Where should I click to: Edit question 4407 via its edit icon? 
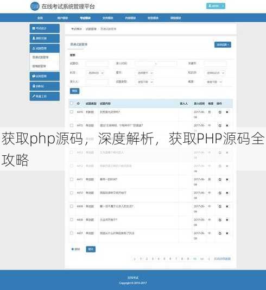point(220,234)
